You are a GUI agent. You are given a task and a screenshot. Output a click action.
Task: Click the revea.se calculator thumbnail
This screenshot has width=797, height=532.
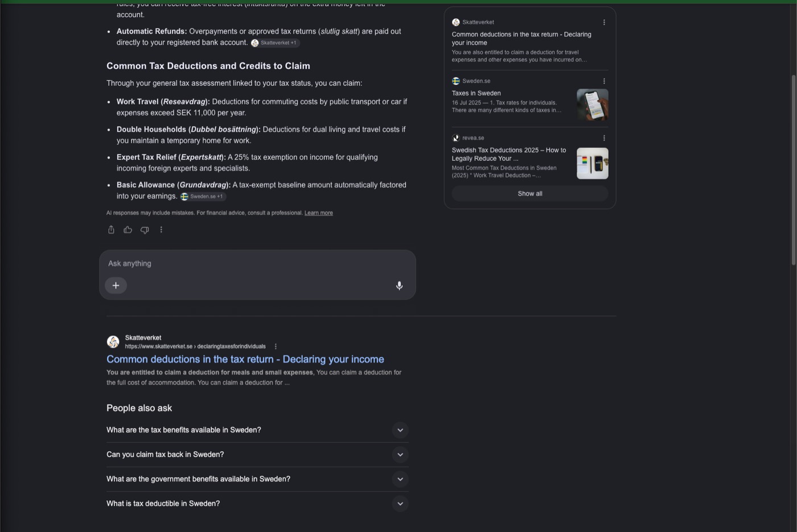[x=593, y=163]
